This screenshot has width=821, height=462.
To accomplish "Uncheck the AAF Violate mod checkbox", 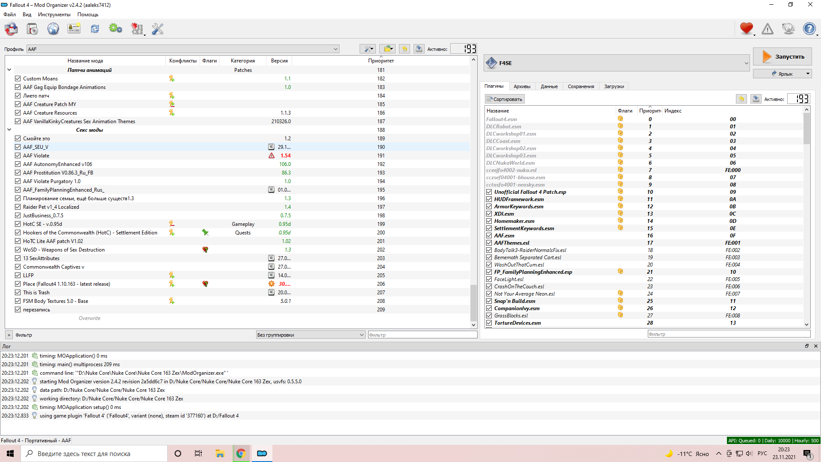I will point(18,156).
